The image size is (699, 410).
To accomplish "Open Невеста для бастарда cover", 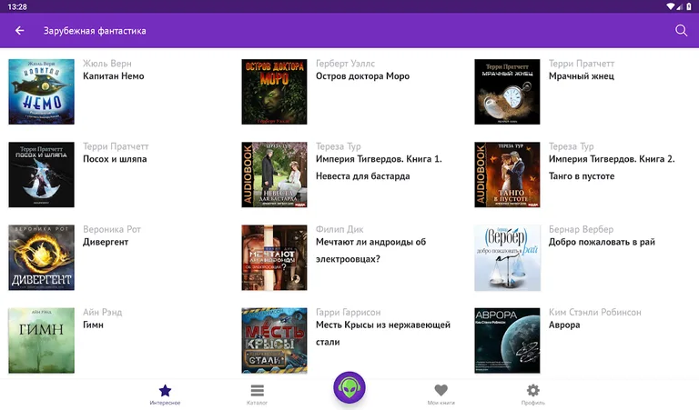I will (274, 175).
